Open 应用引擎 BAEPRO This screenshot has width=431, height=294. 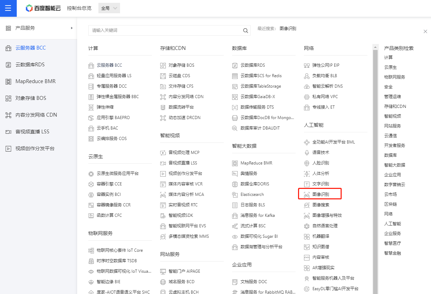coord(113,118)
